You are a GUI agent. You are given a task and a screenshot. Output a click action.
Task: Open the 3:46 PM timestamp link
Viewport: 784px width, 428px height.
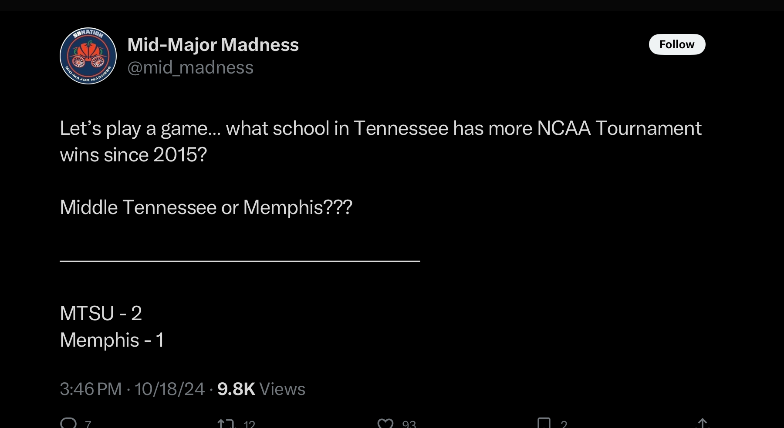tap(91, 389)
